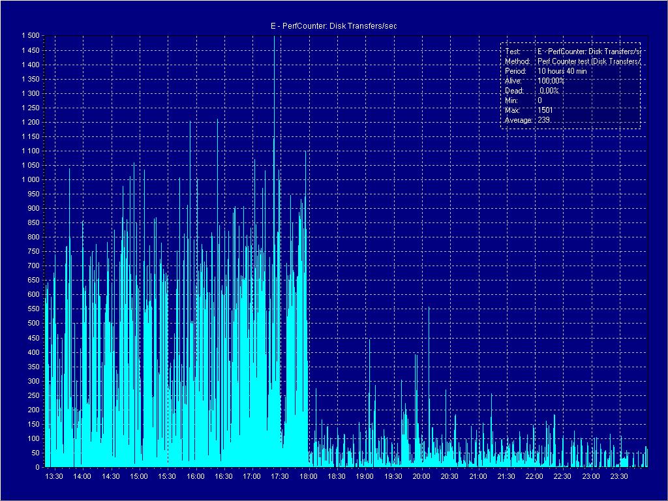The image size is (668, 501).
Task: Click the 0 label on the y-axis
Action: (37, 467)
